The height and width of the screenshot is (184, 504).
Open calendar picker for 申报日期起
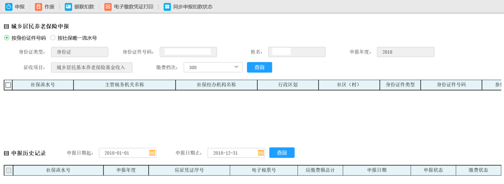click(x=152, y=153)
